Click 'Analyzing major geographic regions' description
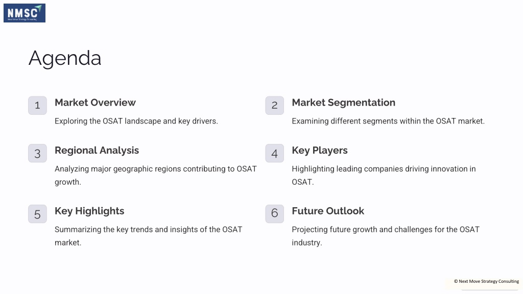523x294 pixels. point(156,176)
